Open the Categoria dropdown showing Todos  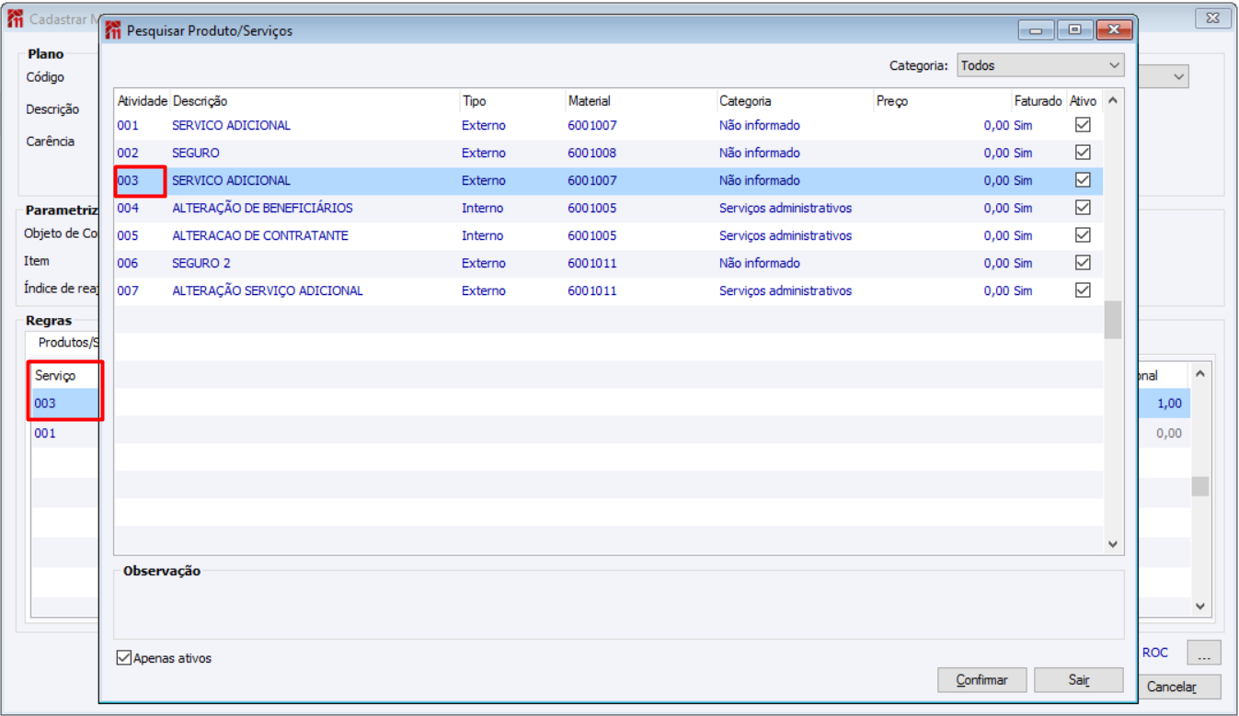1040,65
